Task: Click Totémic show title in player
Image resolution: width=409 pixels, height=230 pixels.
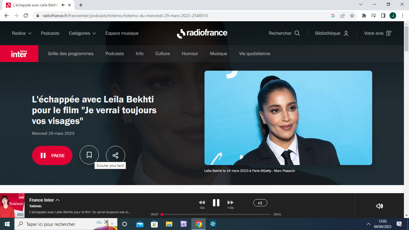Action: [x=35, y=206]
